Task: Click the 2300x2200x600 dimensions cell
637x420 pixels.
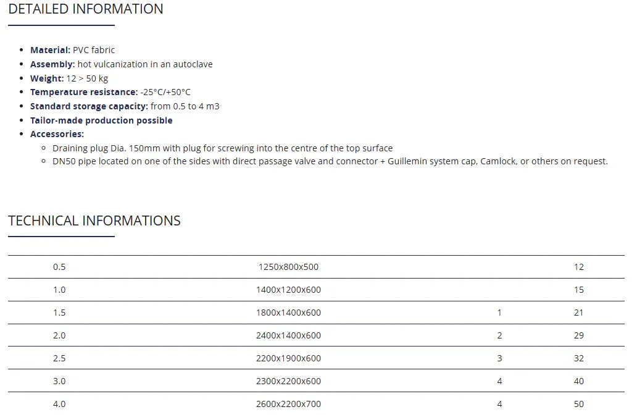Action: 288,382
